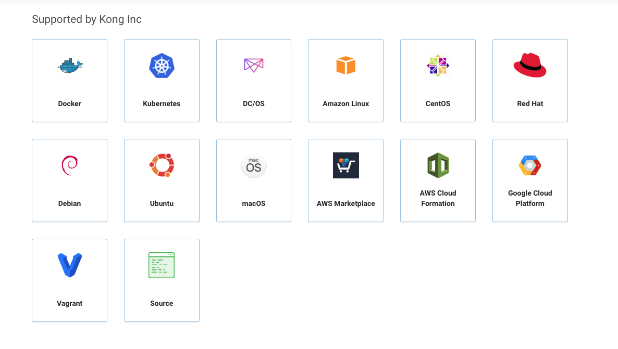The width and height of the screenshot is (618, 349).
Task: Click the CentOS colorful logo icon
Action: pyautogui.click(x=438, y=66)
